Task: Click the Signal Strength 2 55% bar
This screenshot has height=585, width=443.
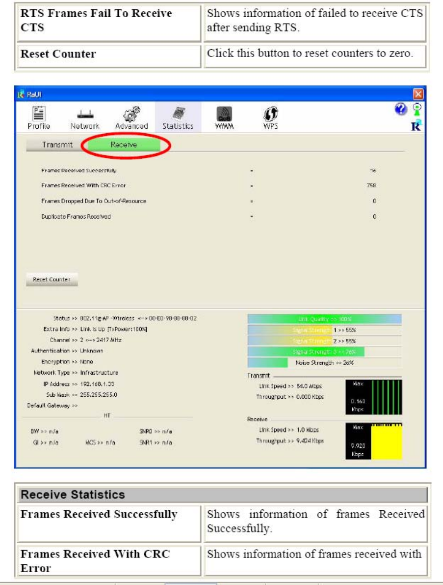Action: coord(324,341)
